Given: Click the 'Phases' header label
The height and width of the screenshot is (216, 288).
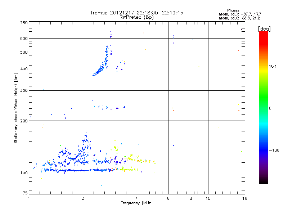Looking at the screenshot, I should (233, 10).
